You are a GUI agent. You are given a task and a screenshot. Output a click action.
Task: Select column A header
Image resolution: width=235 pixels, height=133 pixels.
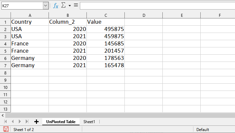pyautogui.click(x=30, y=15)
